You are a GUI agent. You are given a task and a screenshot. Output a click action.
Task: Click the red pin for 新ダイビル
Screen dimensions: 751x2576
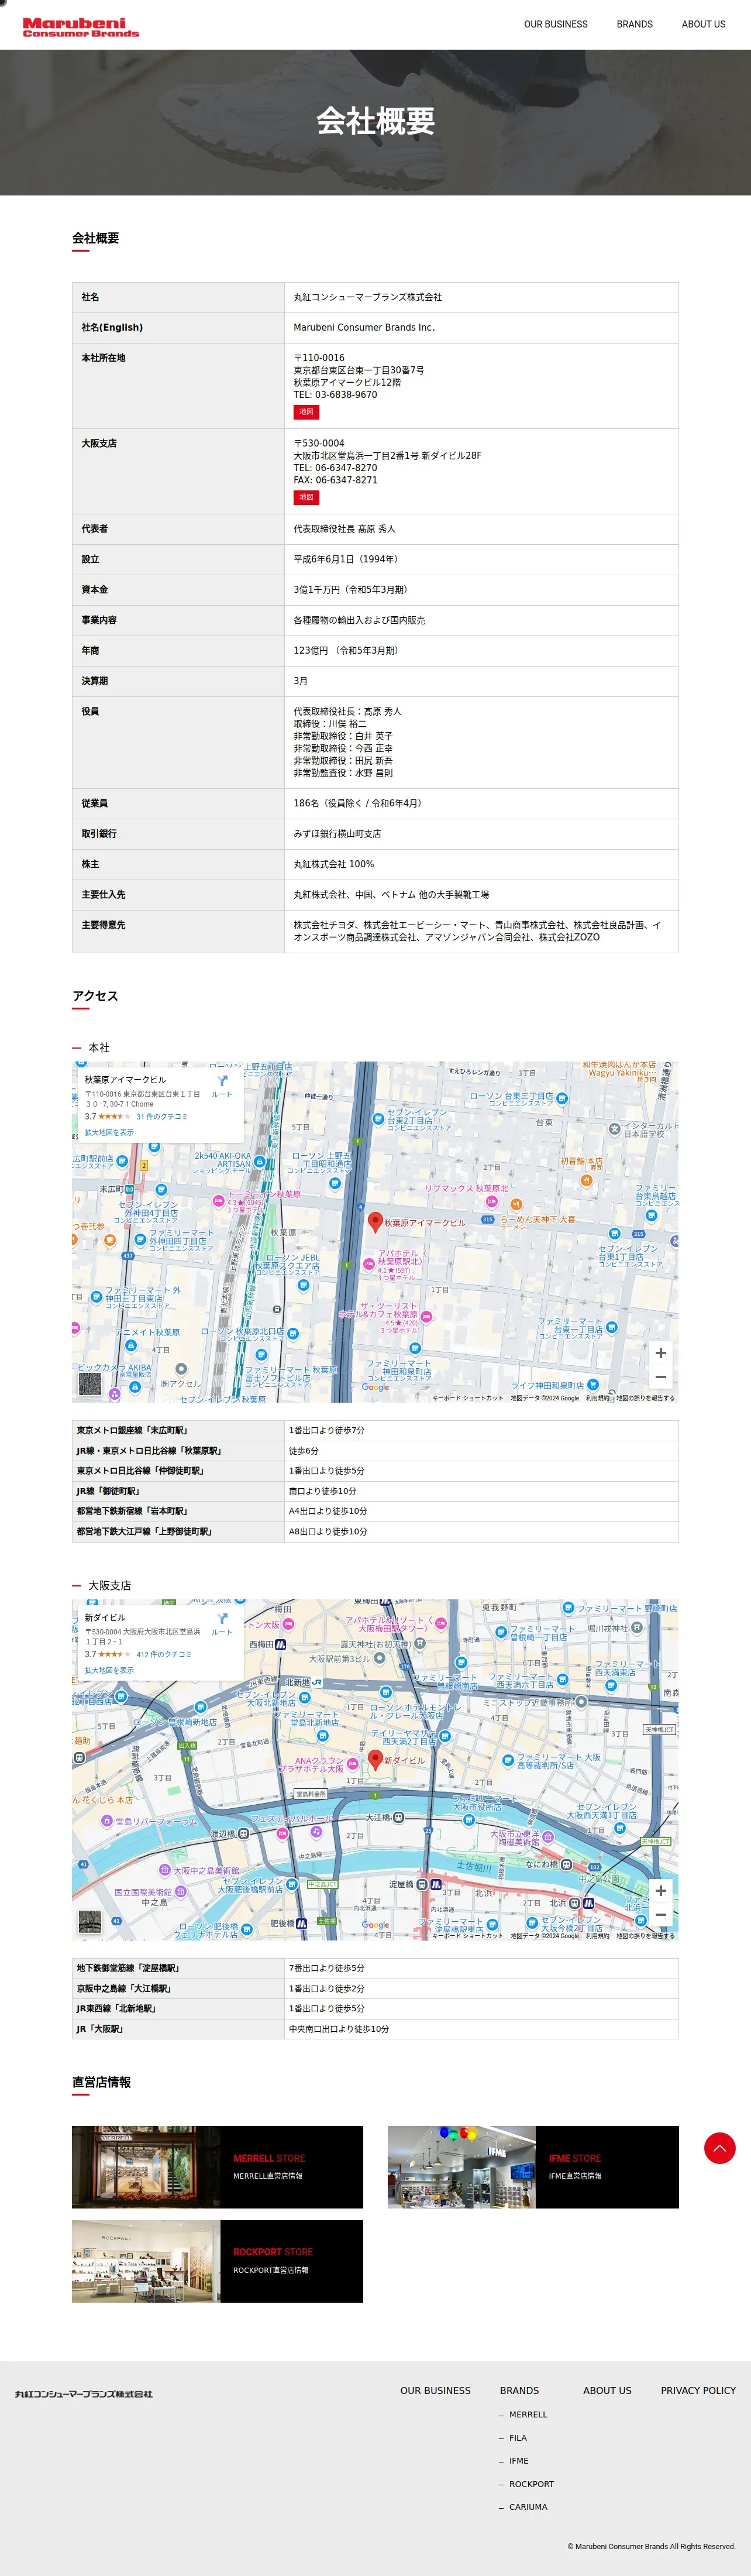point(375,1759)
